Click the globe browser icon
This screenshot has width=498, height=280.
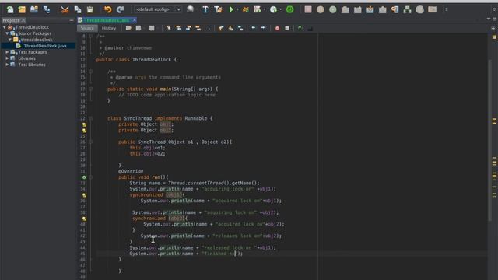point(190,9)
